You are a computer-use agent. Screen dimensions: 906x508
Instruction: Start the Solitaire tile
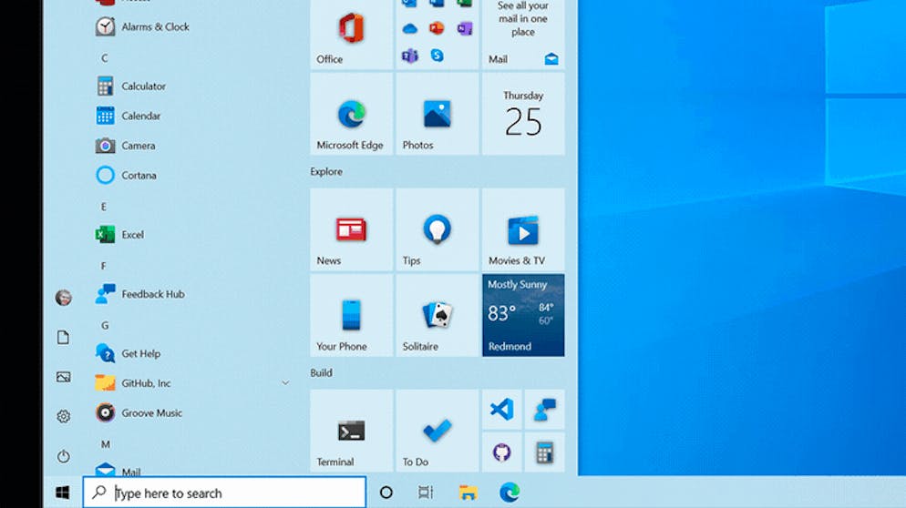click(438, 315)
